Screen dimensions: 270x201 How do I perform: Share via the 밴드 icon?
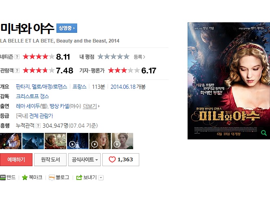tap(3, 177)
